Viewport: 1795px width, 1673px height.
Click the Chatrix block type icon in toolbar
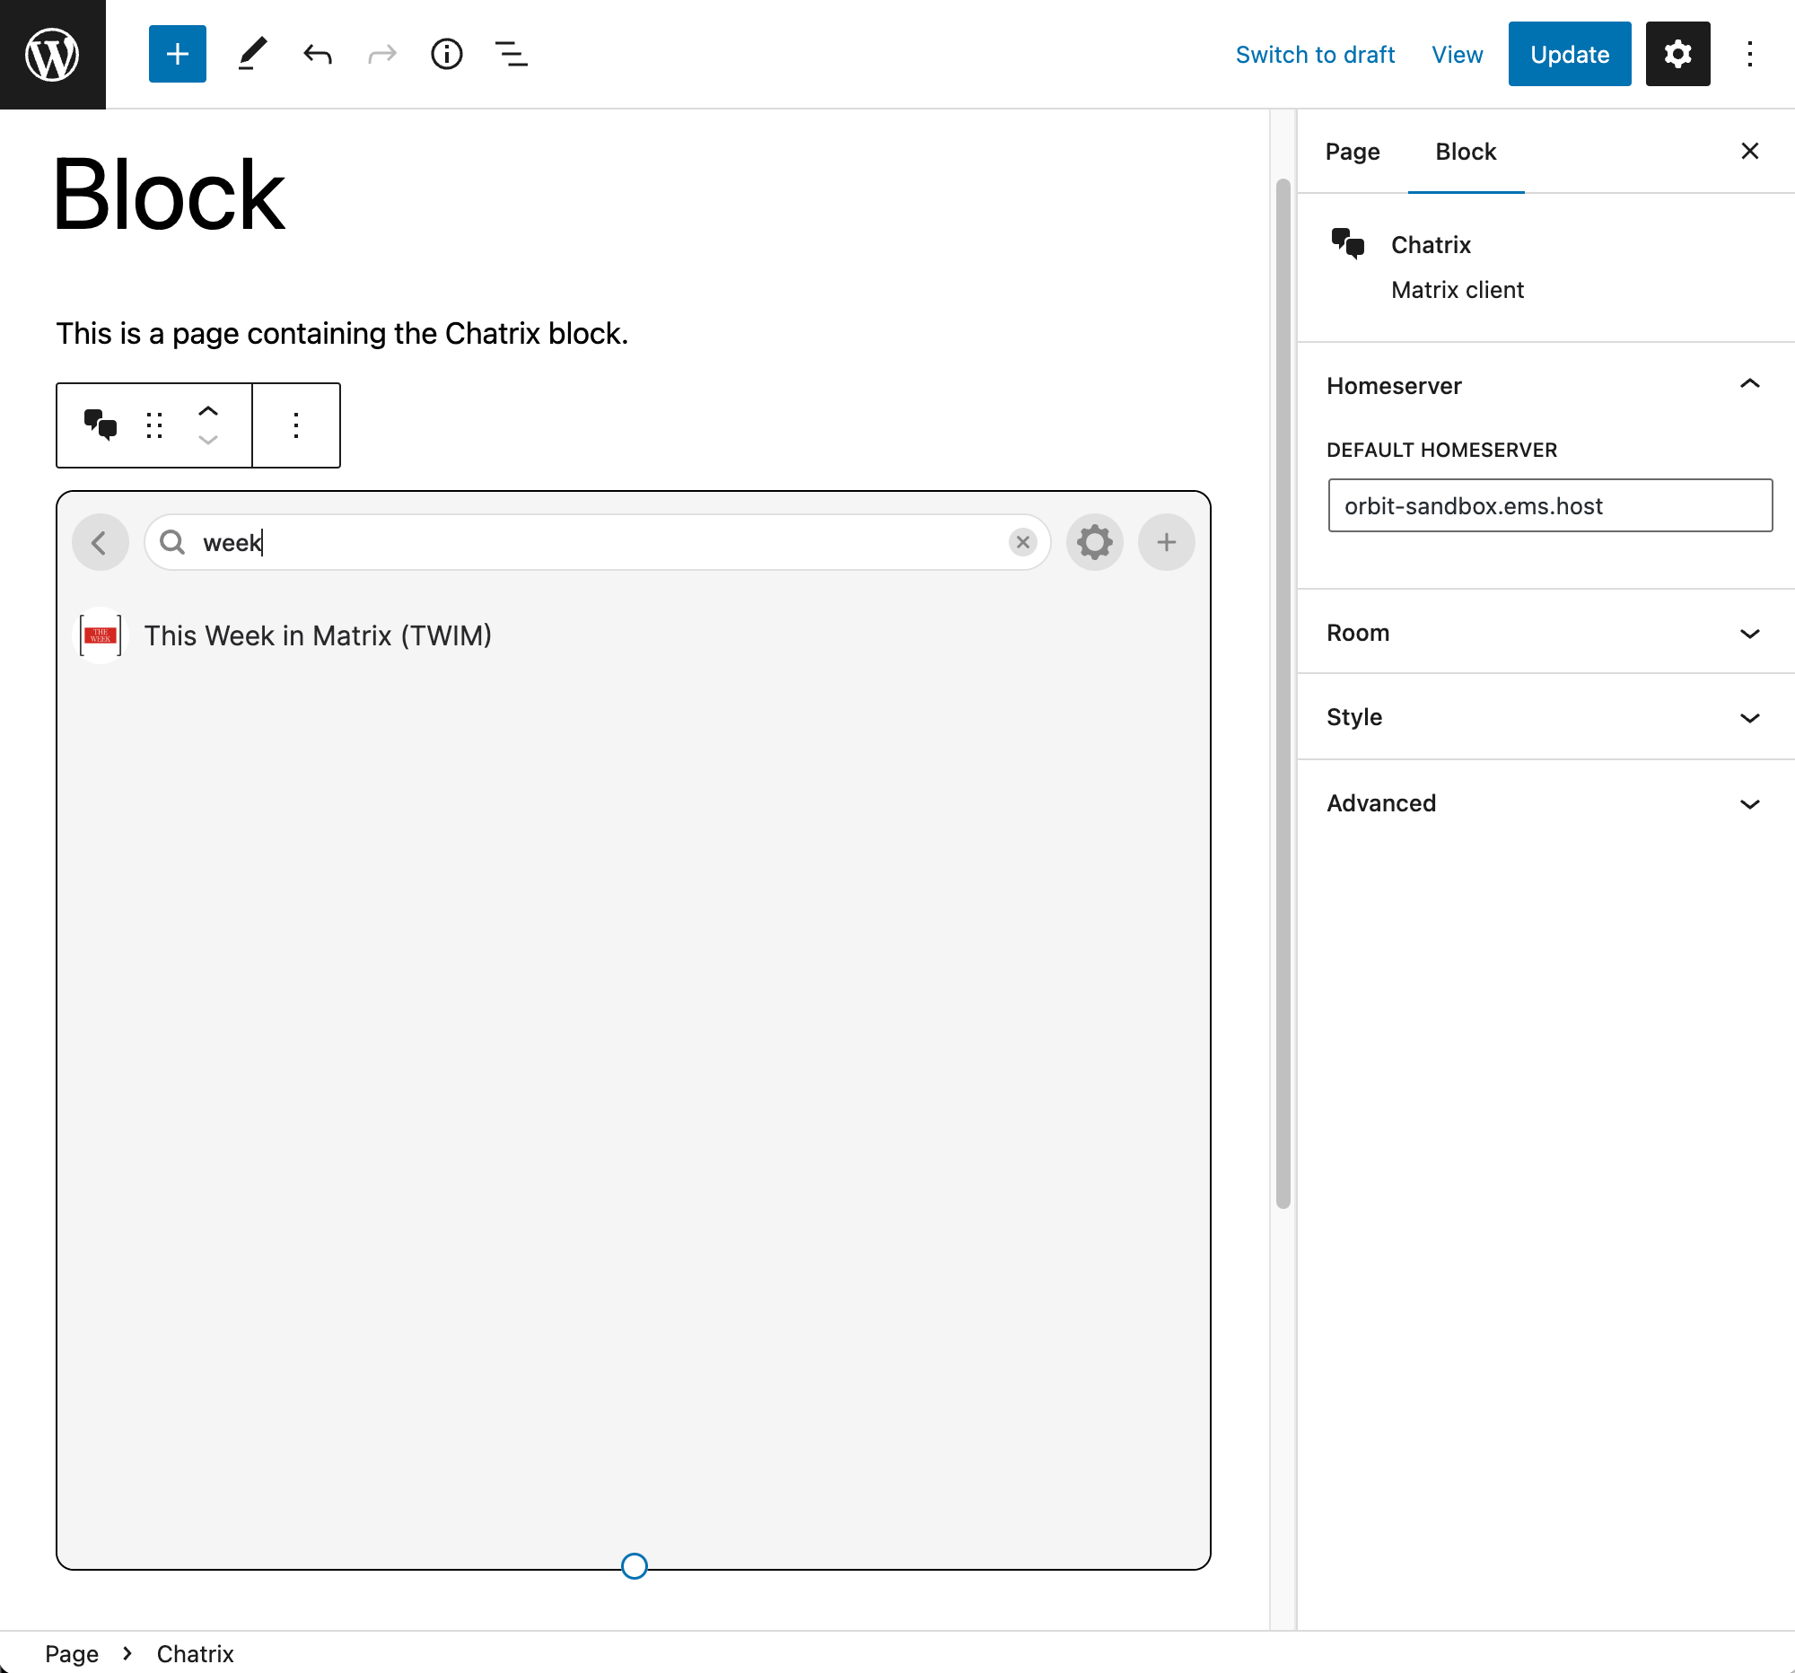(x=101, y=425)
